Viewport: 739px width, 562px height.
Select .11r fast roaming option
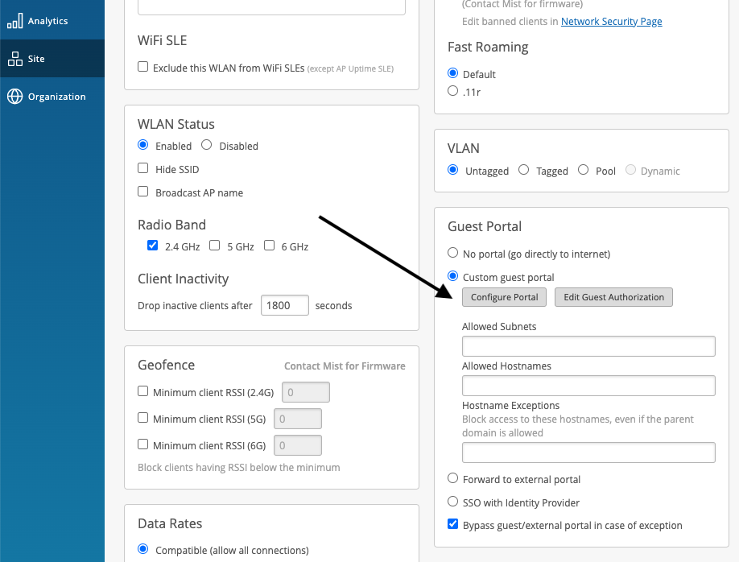(452, 92)
